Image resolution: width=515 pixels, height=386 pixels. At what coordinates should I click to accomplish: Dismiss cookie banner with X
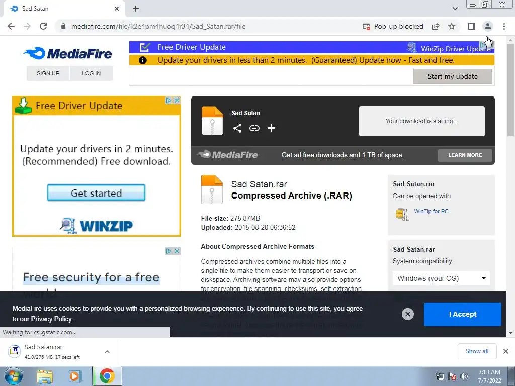407,314
